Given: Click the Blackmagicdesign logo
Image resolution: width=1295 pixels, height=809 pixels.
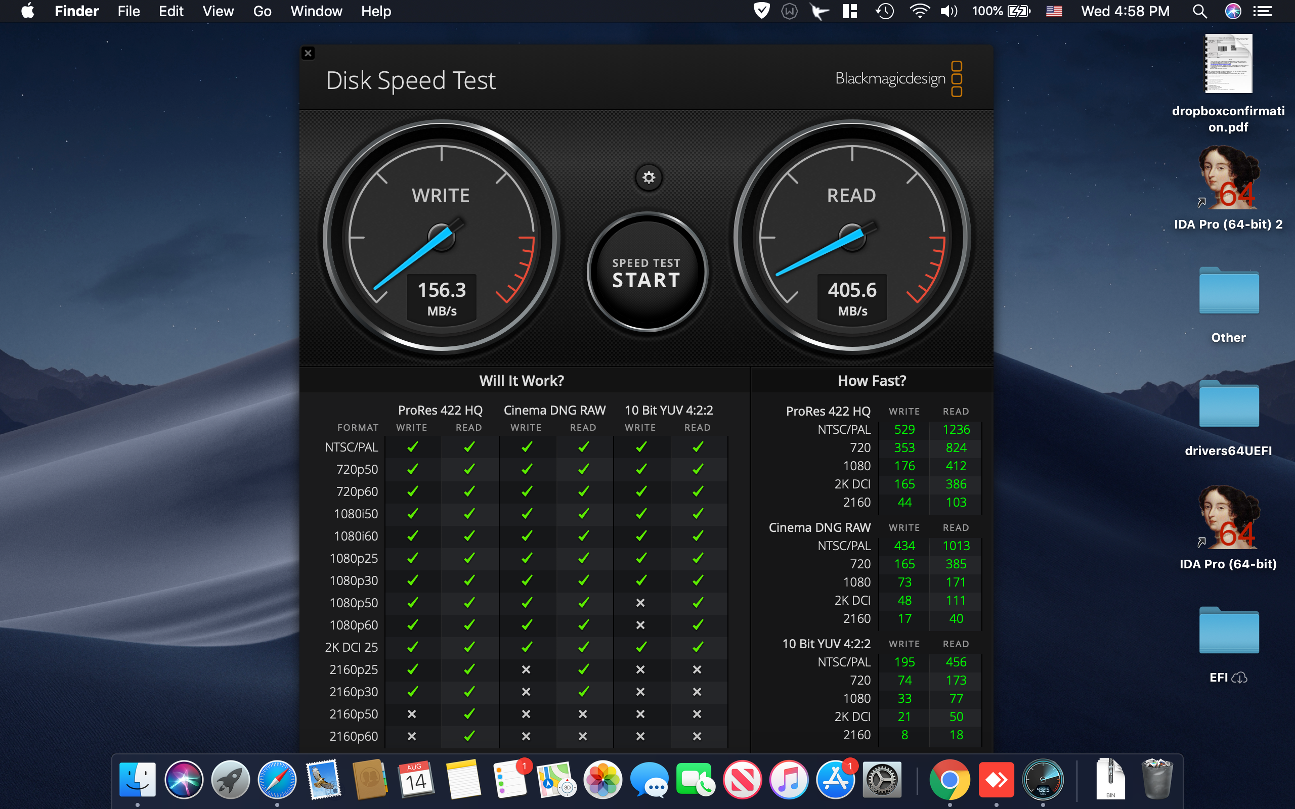Looking at the screenshot, I should pyautogui.click(x=898, y=79).
